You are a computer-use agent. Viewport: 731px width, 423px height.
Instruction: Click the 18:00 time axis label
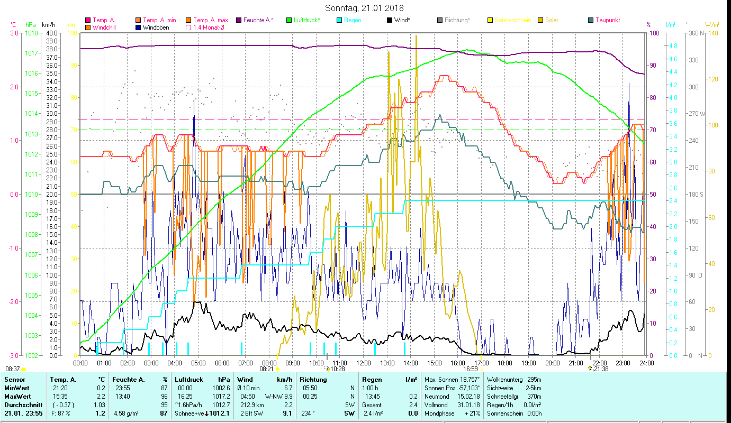506,363
